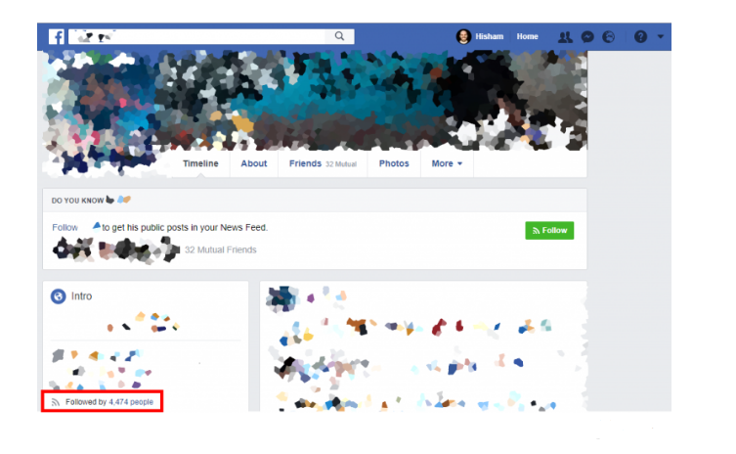Open the friend requests icon
This screenshot has height=454, width=736.
click(x=565, y=36)
